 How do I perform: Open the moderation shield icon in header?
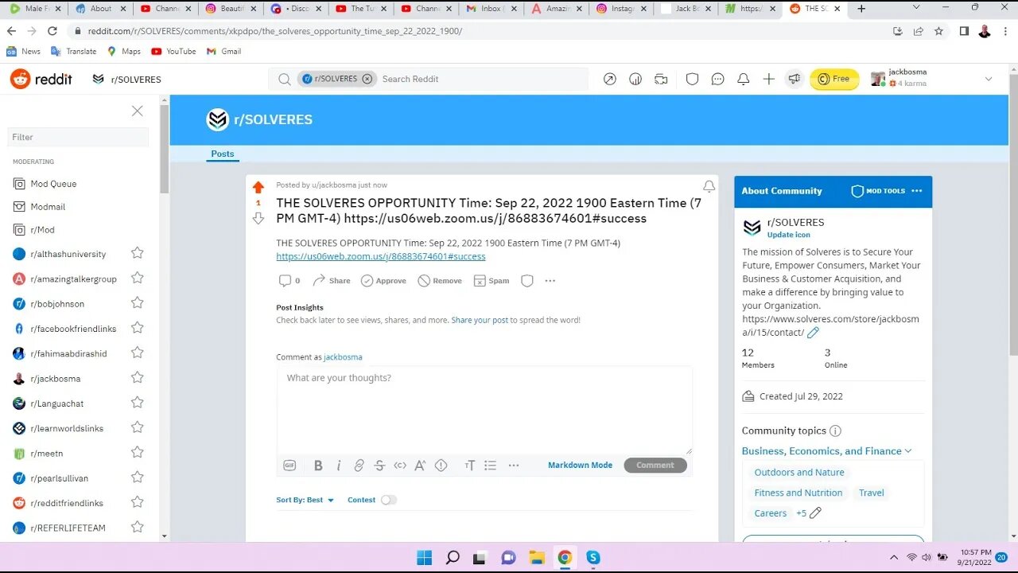(692, 79)
